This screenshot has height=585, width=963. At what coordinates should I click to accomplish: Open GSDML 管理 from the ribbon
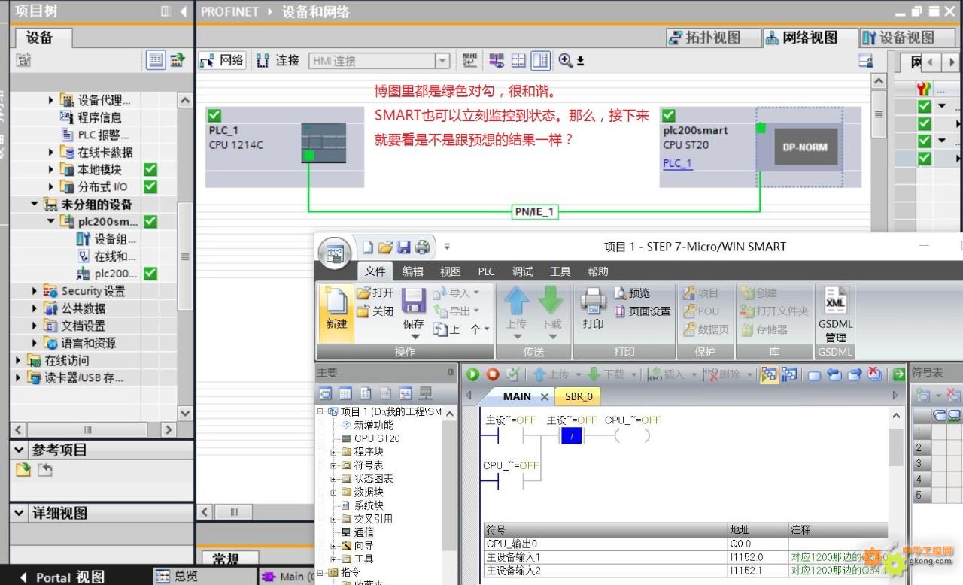[x=836, y=314]
